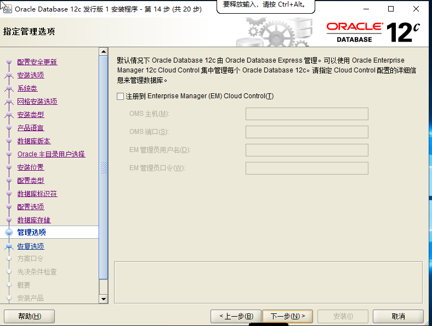Click the bullet icon beside 数据库版本
The width and height of the screenshot is (432, 326).
pyautogui.click(x=9, y=140)
